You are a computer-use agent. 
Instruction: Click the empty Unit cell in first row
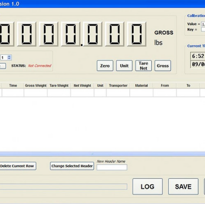(x=100, y=93)
